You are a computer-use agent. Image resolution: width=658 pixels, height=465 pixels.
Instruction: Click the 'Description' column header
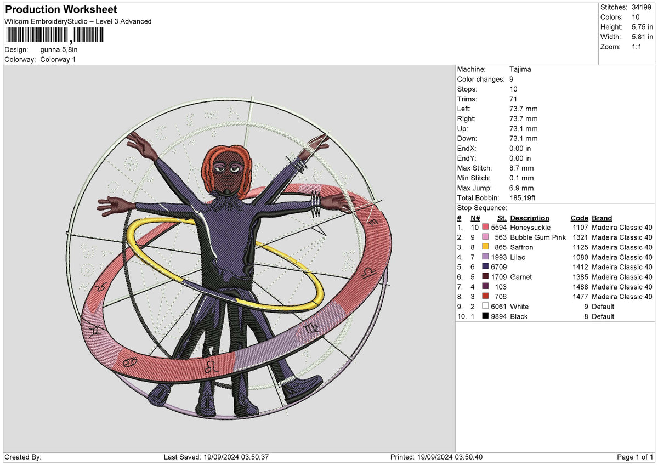(529, 218)
